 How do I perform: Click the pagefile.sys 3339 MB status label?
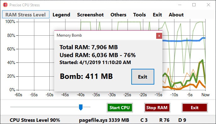point(104,120)
